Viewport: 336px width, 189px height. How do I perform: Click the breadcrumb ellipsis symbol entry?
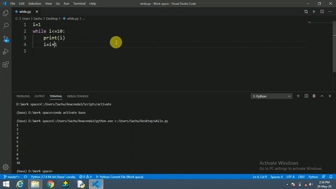(83, 19)
